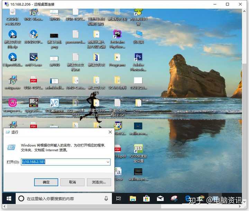
Task: Open the remote Windows Start menu
Action: (x=9, y=198)
